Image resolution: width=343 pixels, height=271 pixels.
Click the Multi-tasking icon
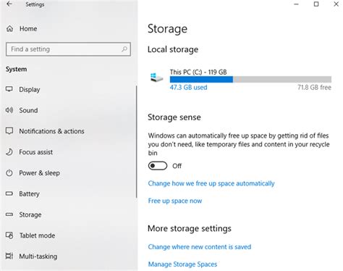[9, 256]
